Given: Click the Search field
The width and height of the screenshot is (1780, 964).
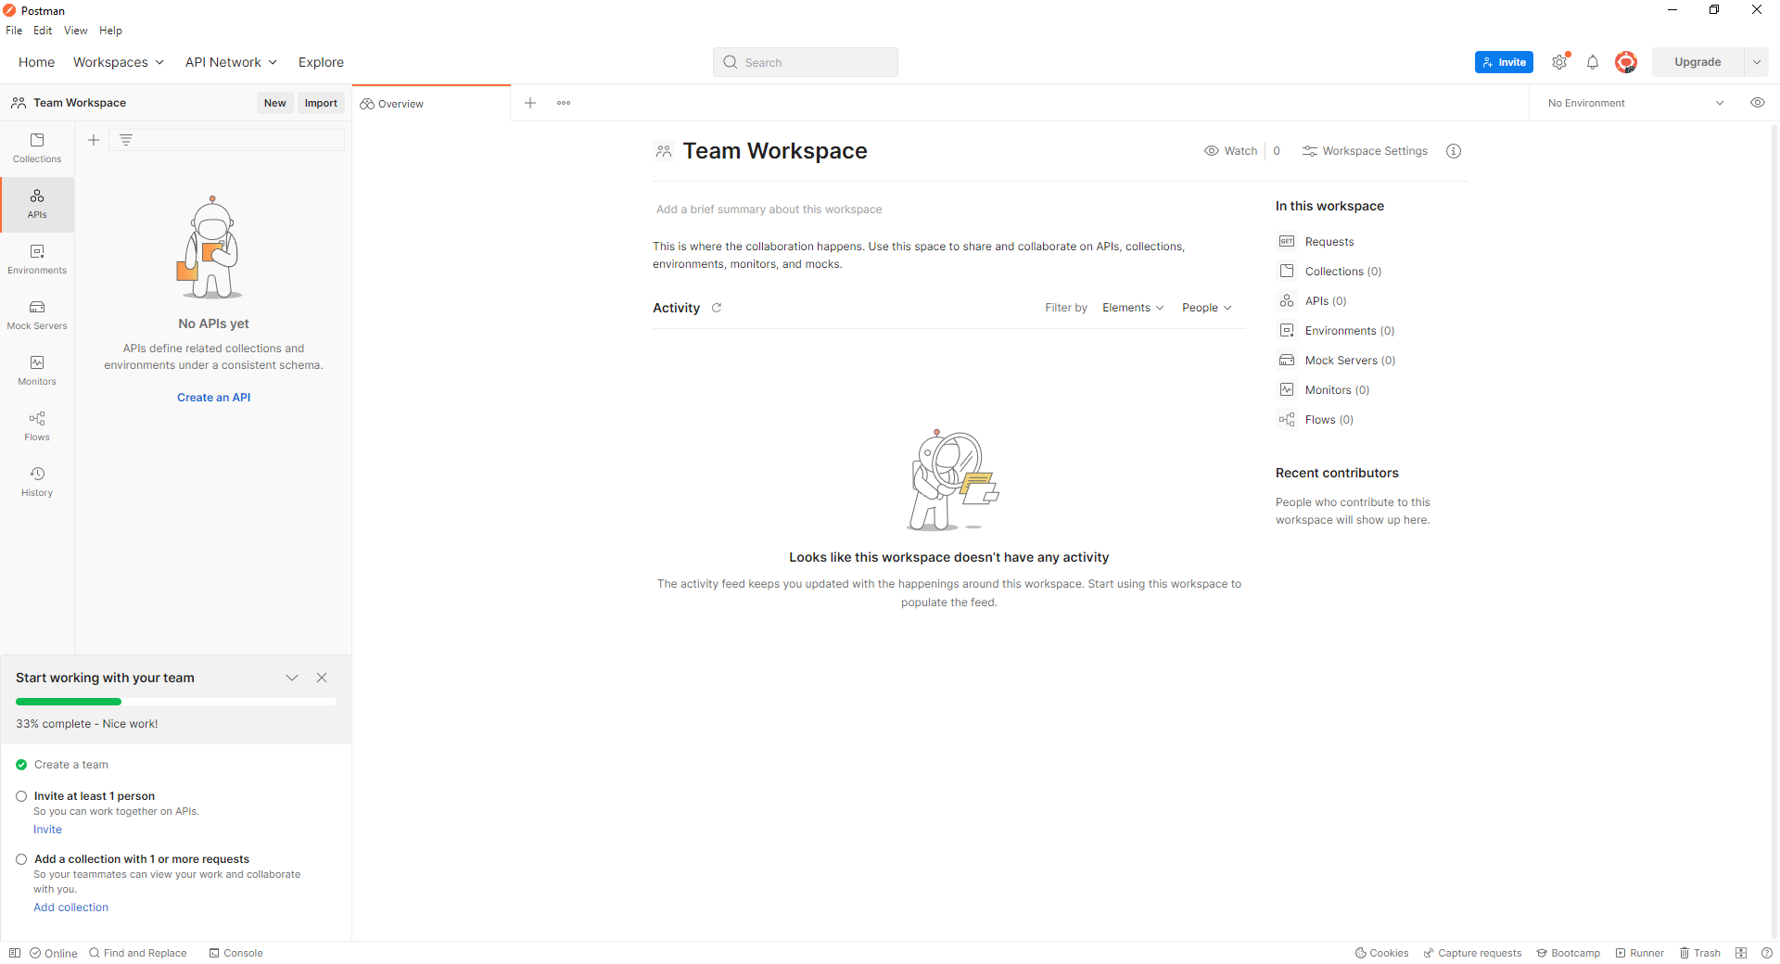Looking at the screenshot, I should tap(805, 62).
